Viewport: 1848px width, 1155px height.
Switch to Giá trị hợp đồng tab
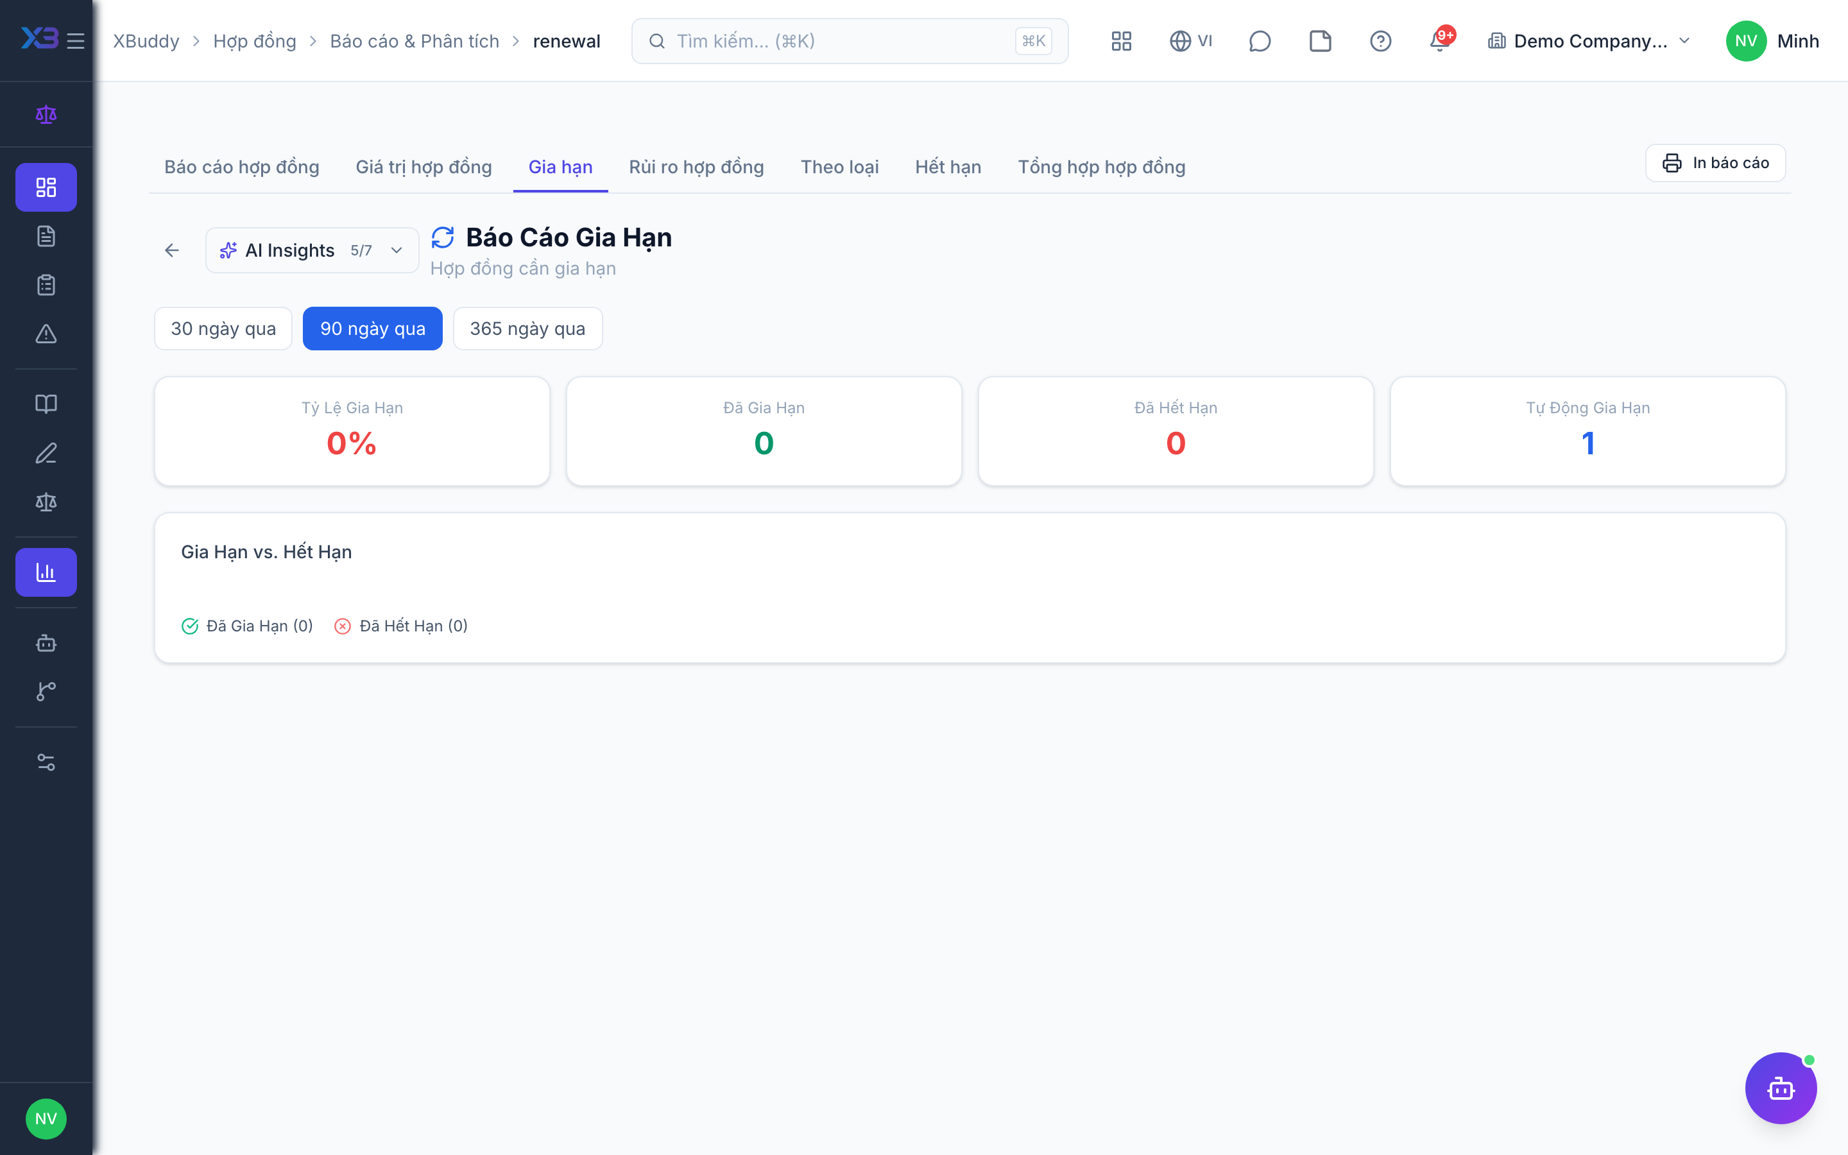424,167
